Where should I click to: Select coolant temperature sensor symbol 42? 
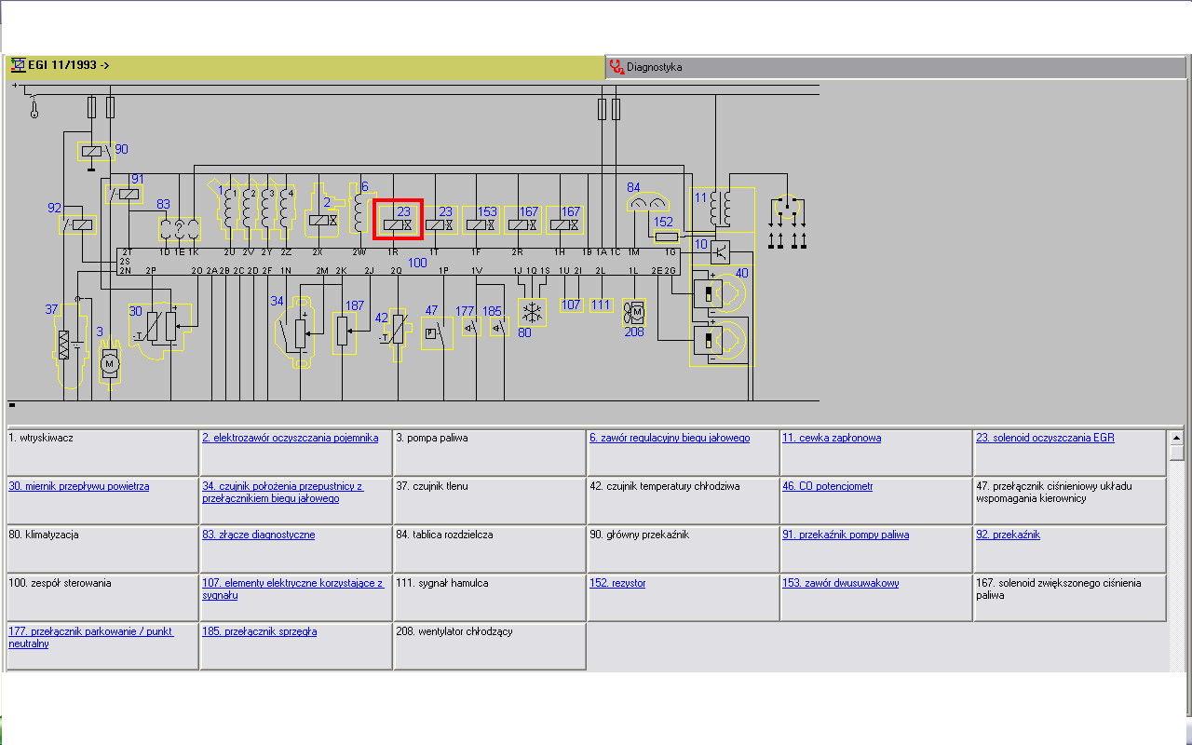click(396, 331)
